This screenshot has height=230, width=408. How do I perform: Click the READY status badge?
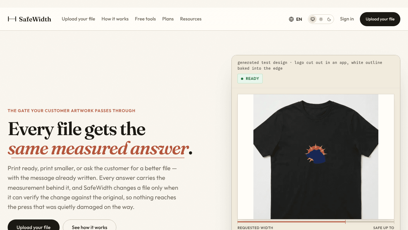250,79
